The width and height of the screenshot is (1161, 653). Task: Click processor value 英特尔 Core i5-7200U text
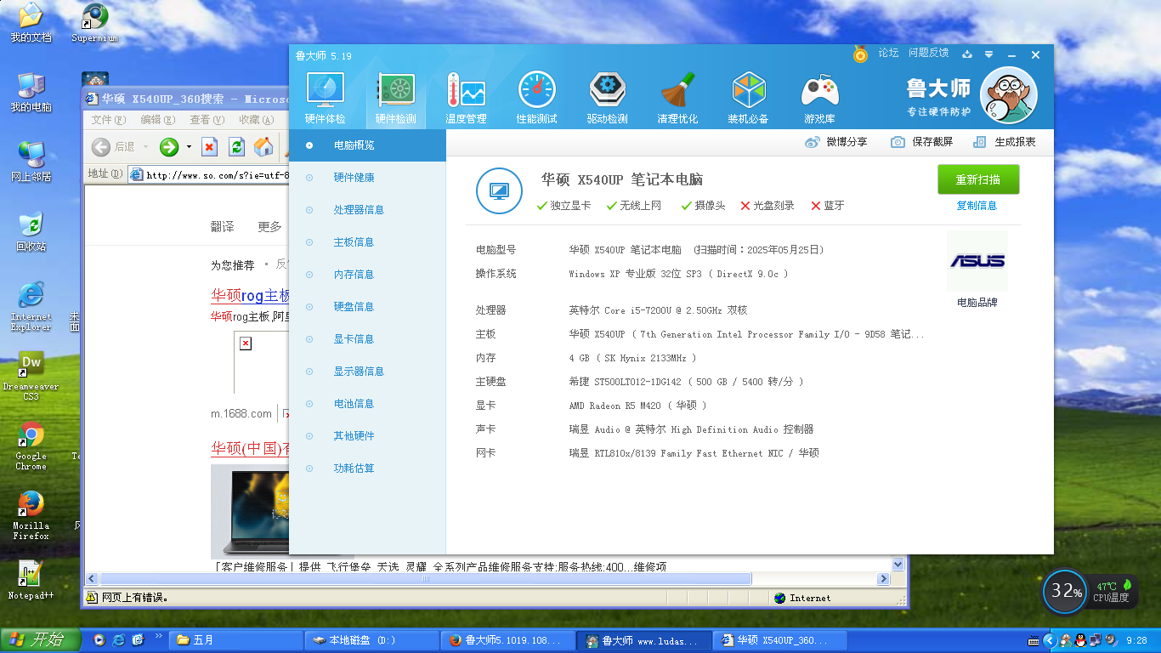(x=658, y=310)
